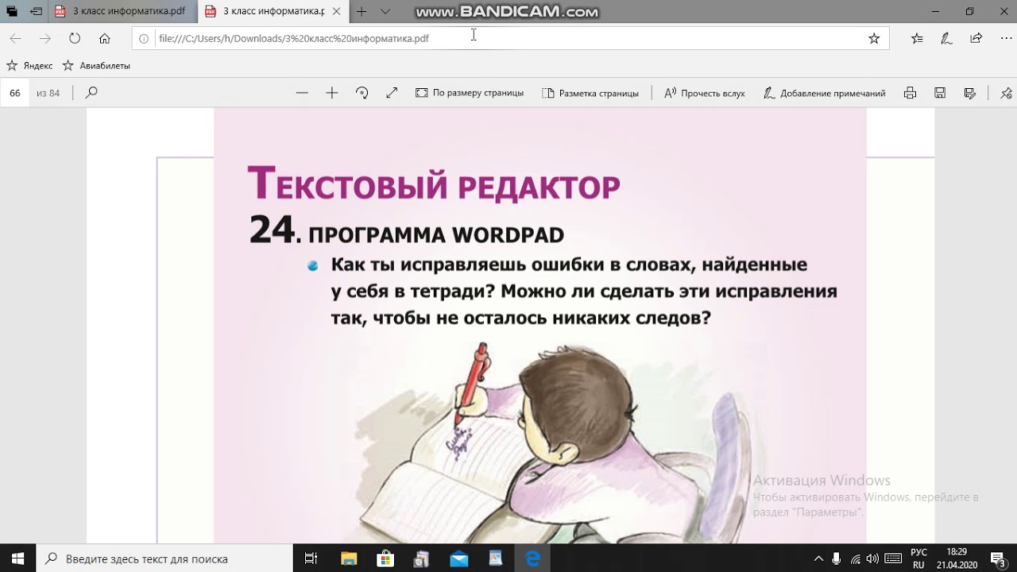Open a new browser tab

[362, 12]
